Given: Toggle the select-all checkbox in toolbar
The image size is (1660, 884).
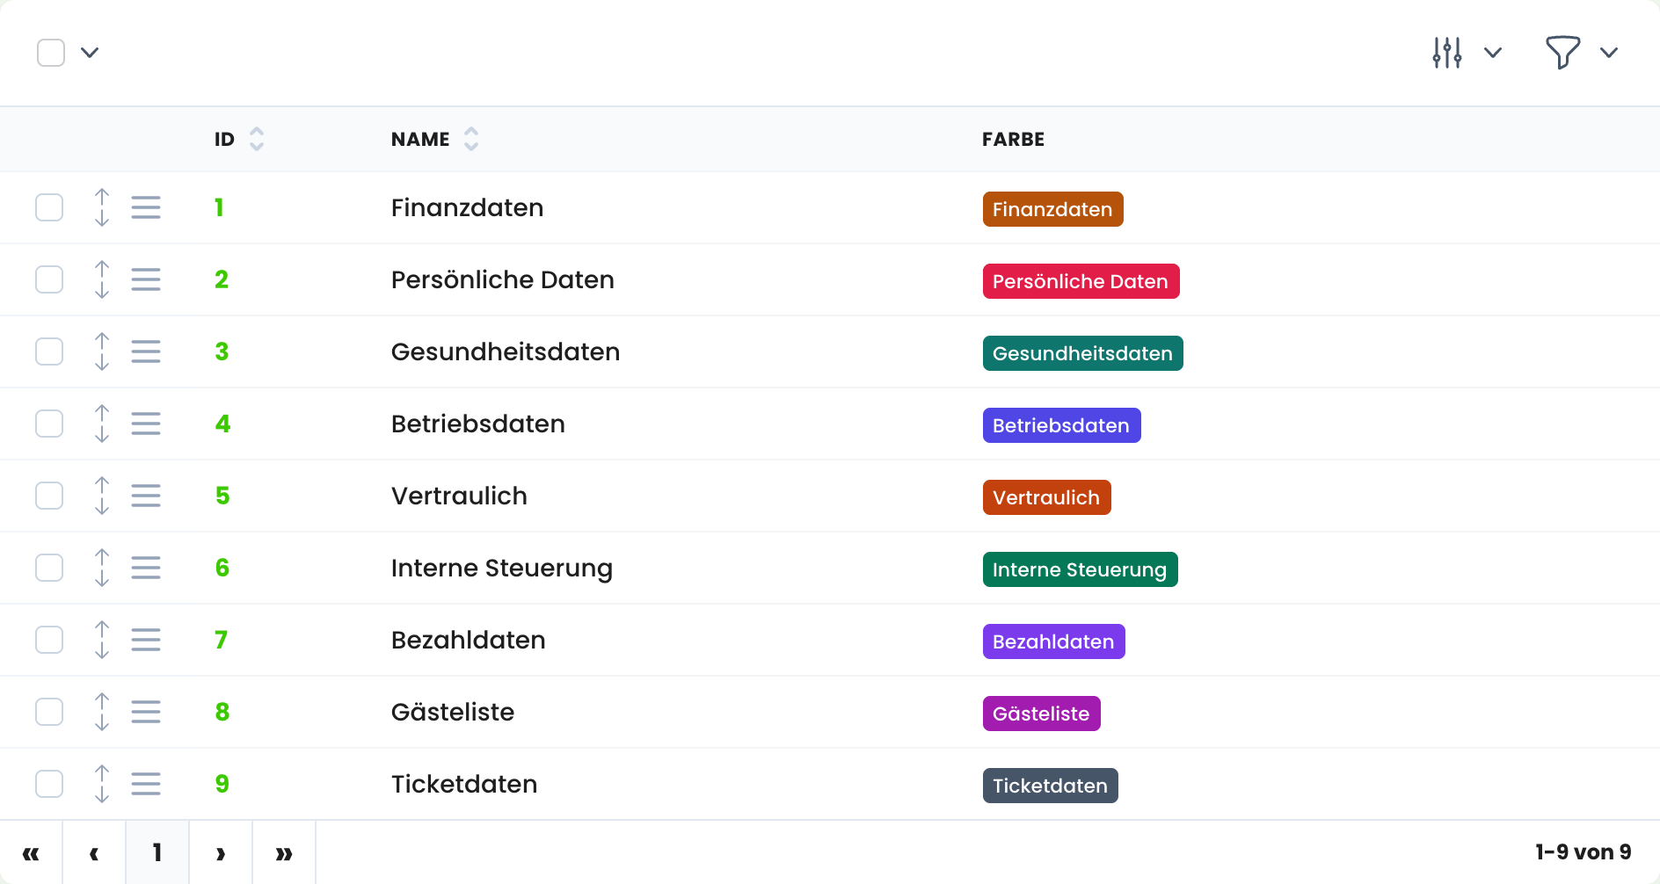Looking at the screenshot, I should click(51, 53).
